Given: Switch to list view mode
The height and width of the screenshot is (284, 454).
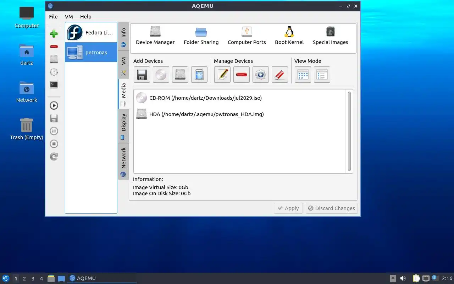Looking at the screenshot, I should pos(322,75).
